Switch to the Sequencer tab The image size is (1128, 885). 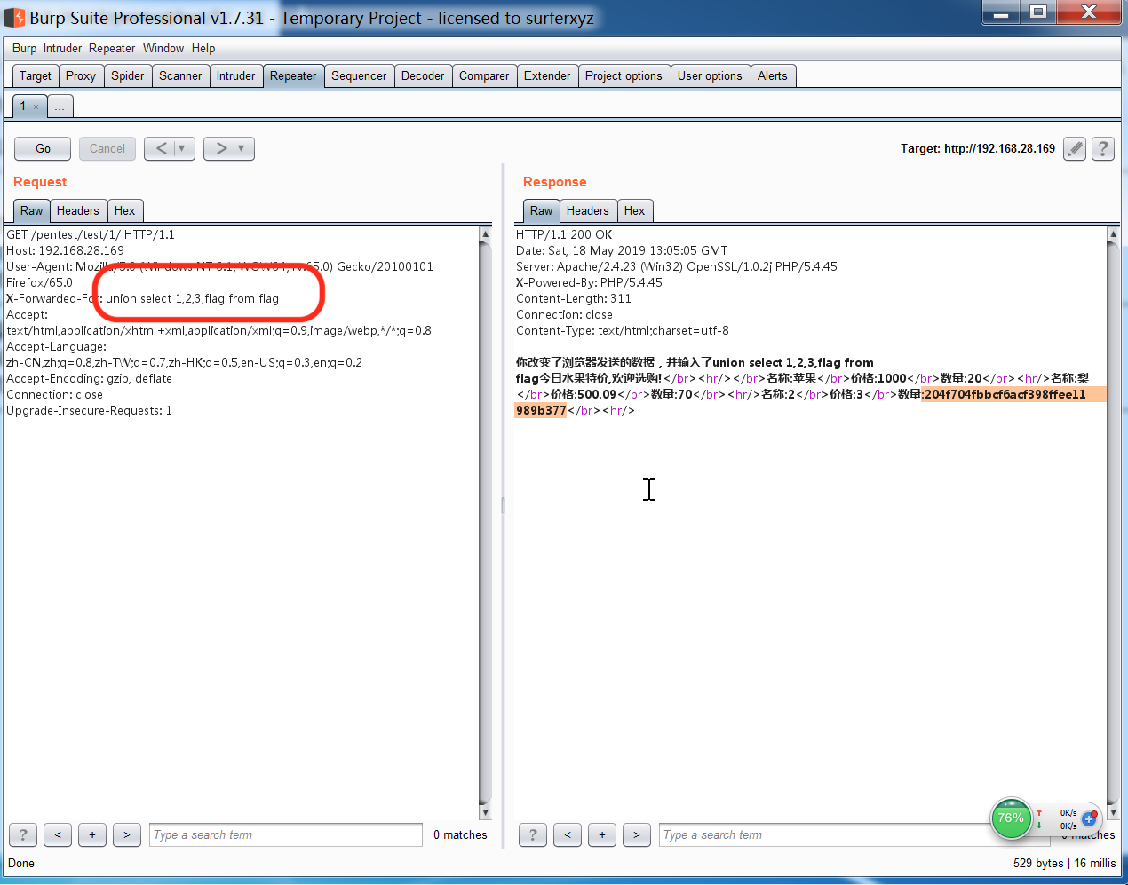[x=359, y=75]
